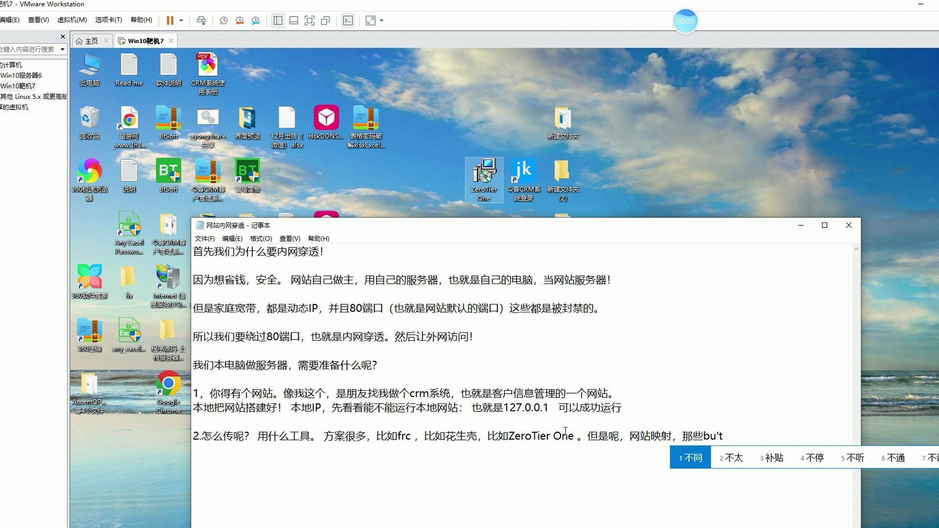Select 文件(F) menu in Notepad
This screenshot has height=528, width=939.
click(205, 238)
